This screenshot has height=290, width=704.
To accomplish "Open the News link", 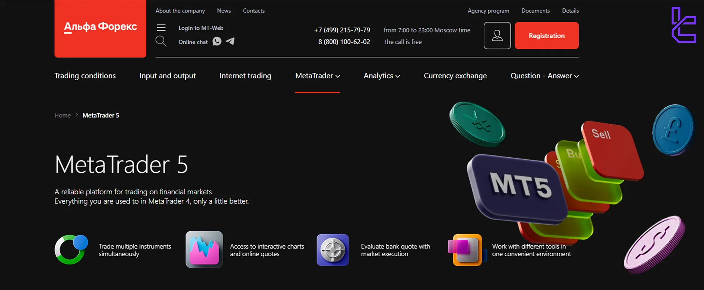I will pyautogui.click(x=224, y=11).
